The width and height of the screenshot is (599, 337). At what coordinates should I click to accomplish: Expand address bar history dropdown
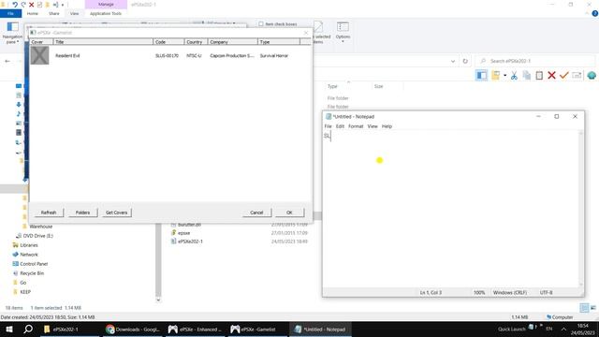coord(453,61)
